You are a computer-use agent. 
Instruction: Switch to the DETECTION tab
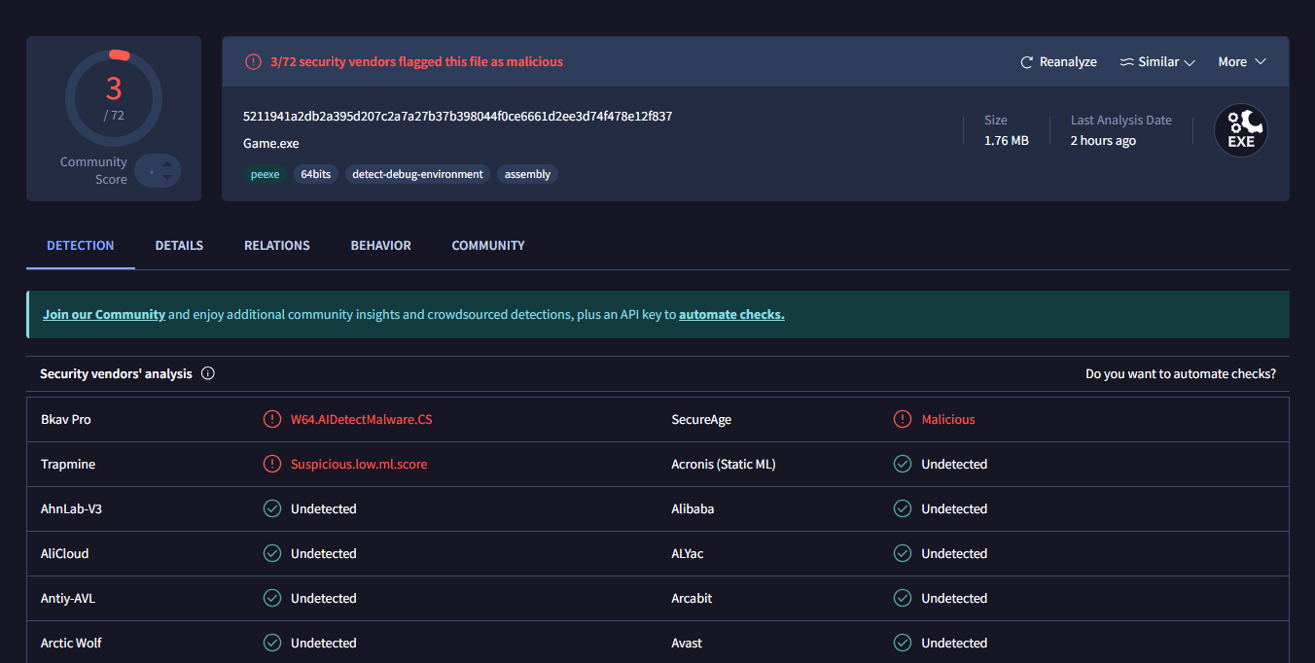pos(81,246)
